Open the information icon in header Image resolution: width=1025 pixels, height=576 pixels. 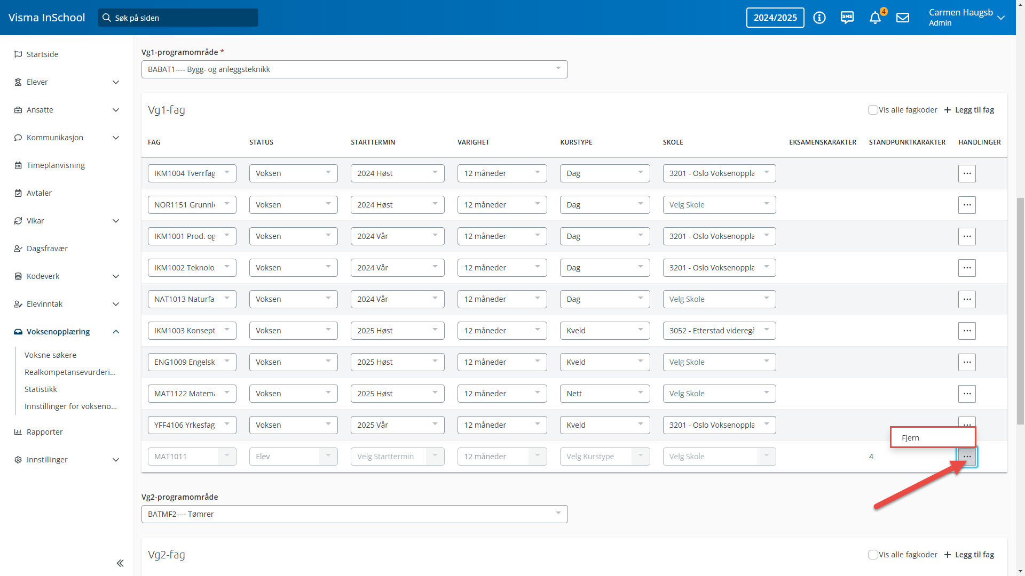tap(819, 18)
